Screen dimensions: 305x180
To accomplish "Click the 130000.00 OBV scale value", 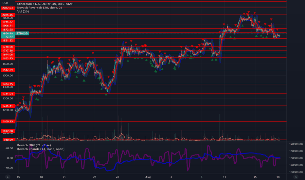I will click(296, 172).
